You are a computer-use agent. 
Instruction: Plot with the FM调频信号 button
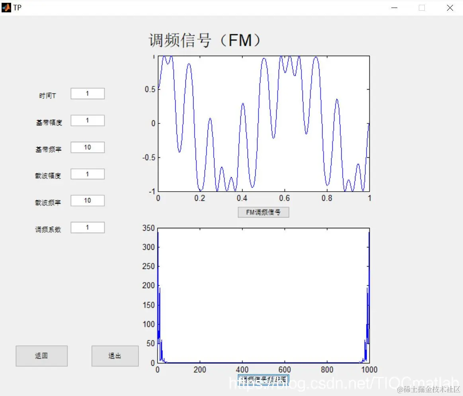pyautogui.click(x=264, y=212)
